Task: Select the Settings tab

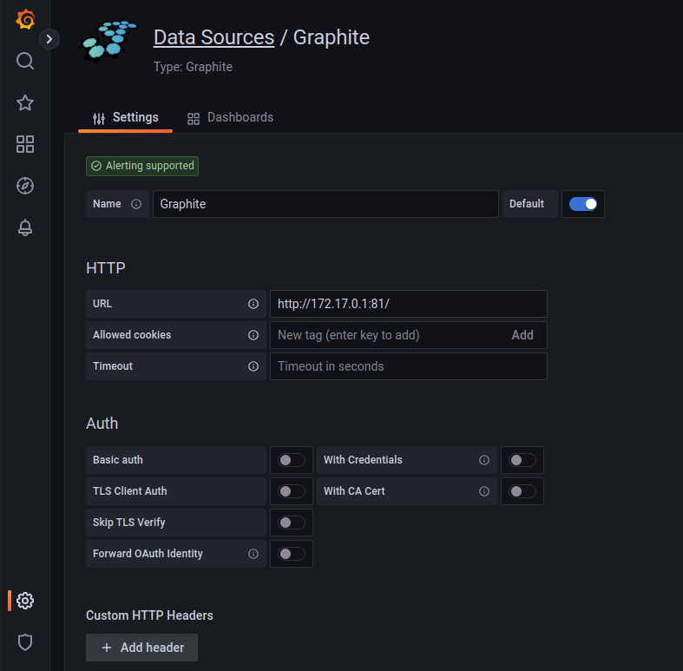Action: (126, 117)
